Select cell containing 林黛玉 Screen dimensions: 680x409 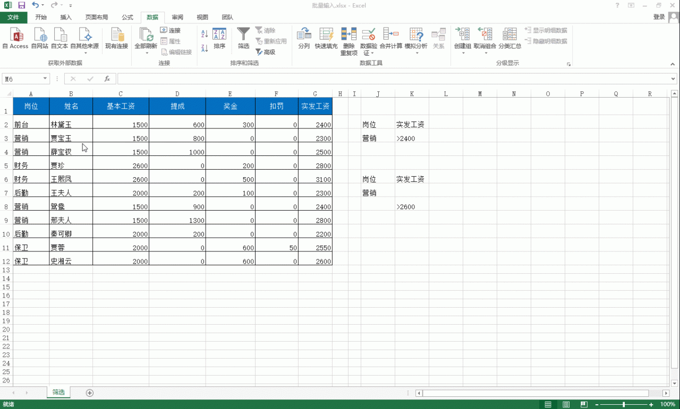tap(71, 122)
